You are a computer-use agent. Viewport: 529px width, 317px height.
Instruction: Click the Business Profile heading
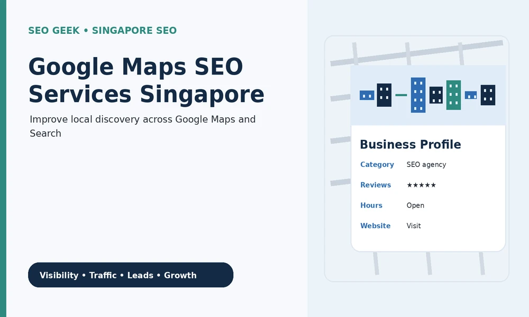[411, 145]
